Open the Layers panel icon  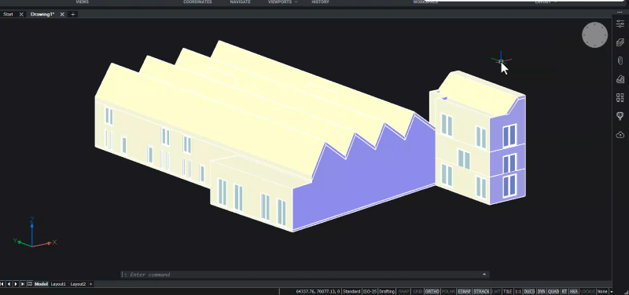pyautogui.click(x=620, y=42)
